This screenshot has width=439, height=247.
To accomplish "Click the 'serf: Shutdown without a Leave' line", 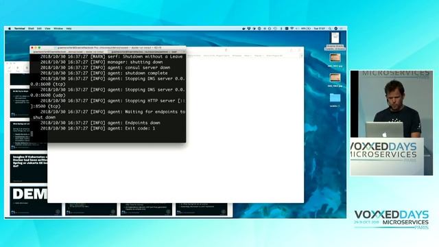I will pyautogui.click(x=111, y=56).
